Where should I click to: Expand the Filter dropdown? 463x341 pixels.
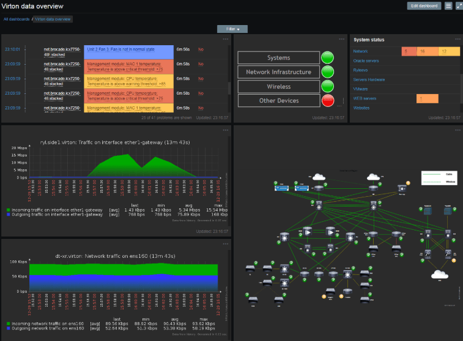coord(232,29)
